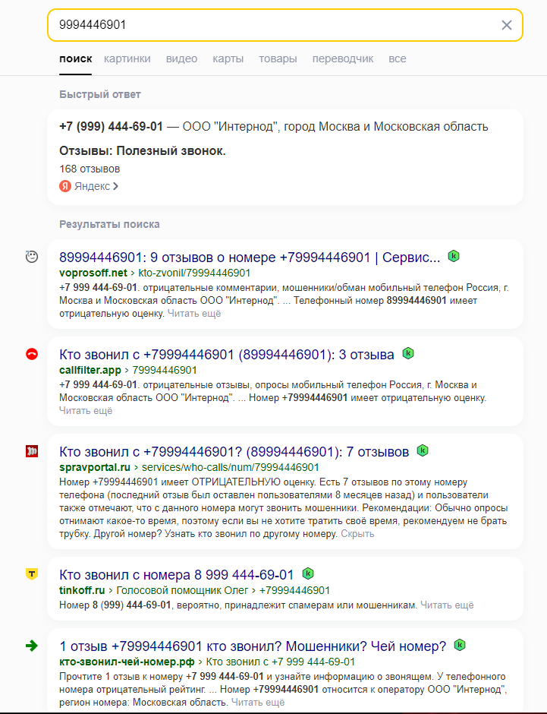Click the green shield badge beside the callfilter result
Viewport: 547px width, 714px height.
(x=408, y=353)
